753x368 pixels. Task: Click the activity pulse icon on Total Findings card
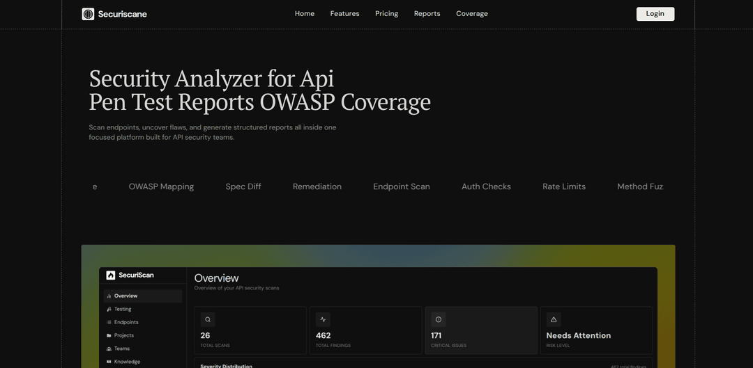[323, 320]
